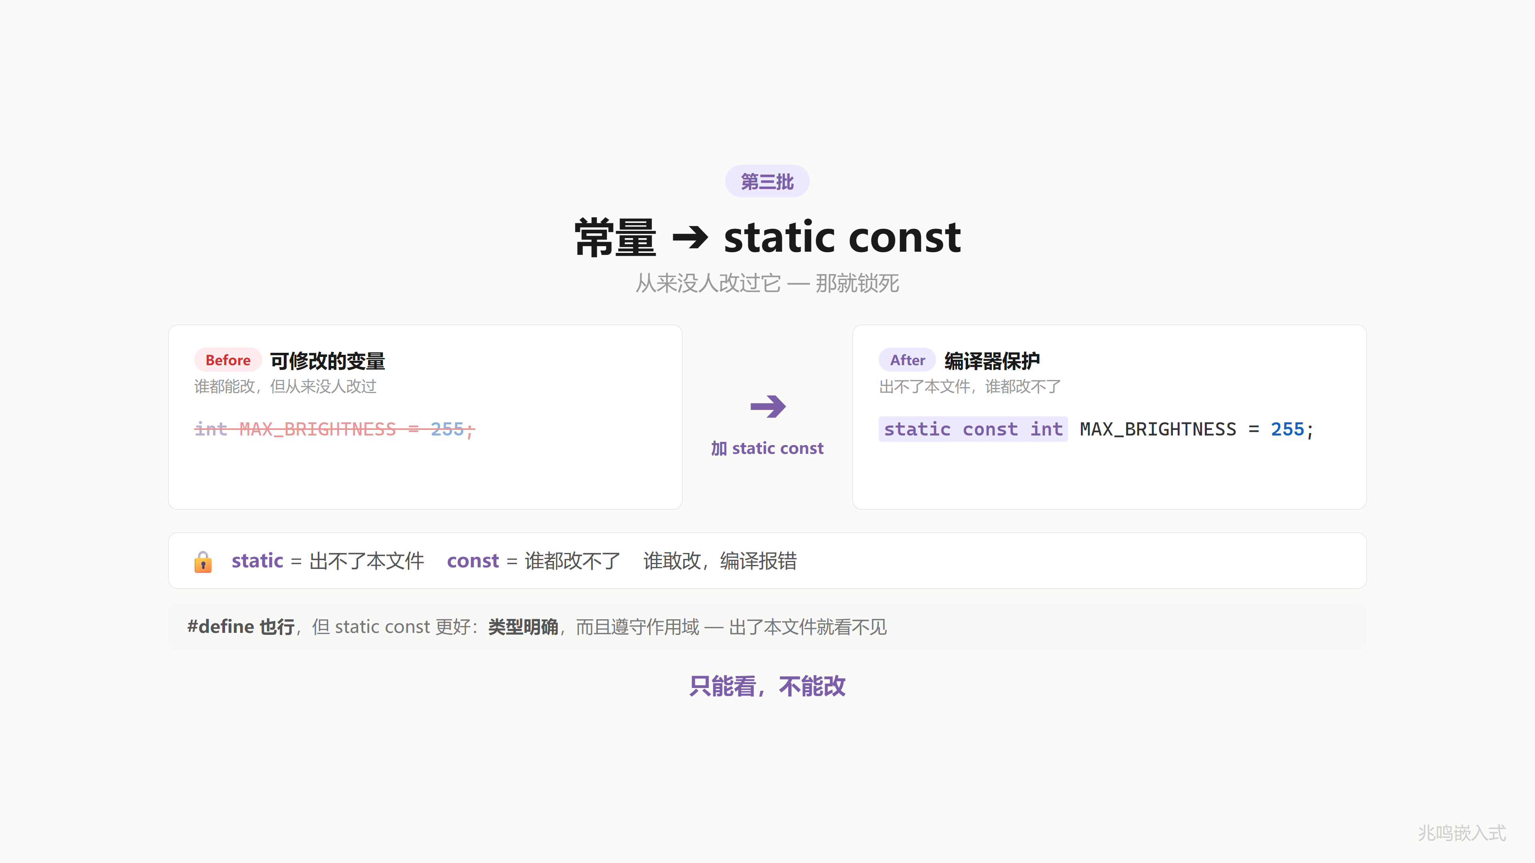Click caption 谁都能改，但从来没人改过
This screenshot has width=1535, height=863.
(x=285, y=386)
